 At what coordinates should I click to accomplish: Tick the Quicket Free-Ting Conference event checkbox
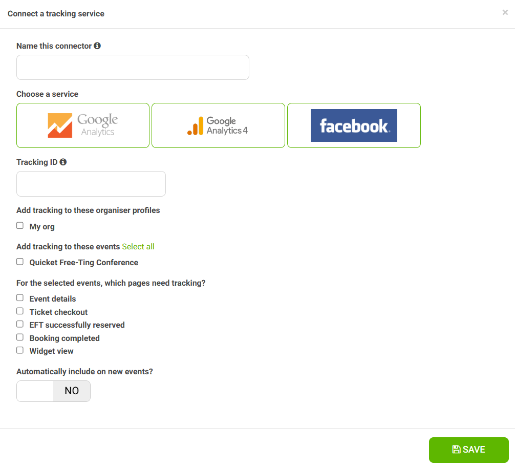(20, 262)
